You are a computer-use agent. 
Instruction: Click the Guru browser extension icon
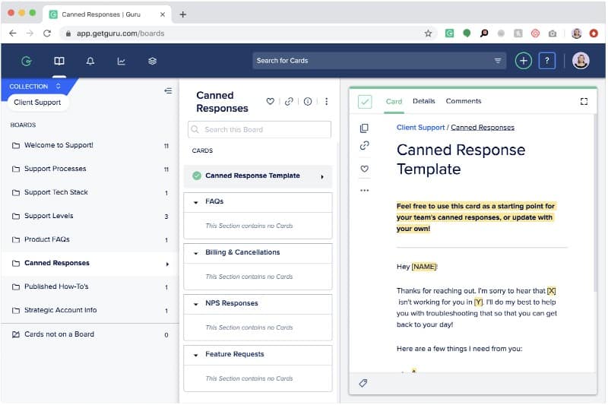click(x=449, y=33)
